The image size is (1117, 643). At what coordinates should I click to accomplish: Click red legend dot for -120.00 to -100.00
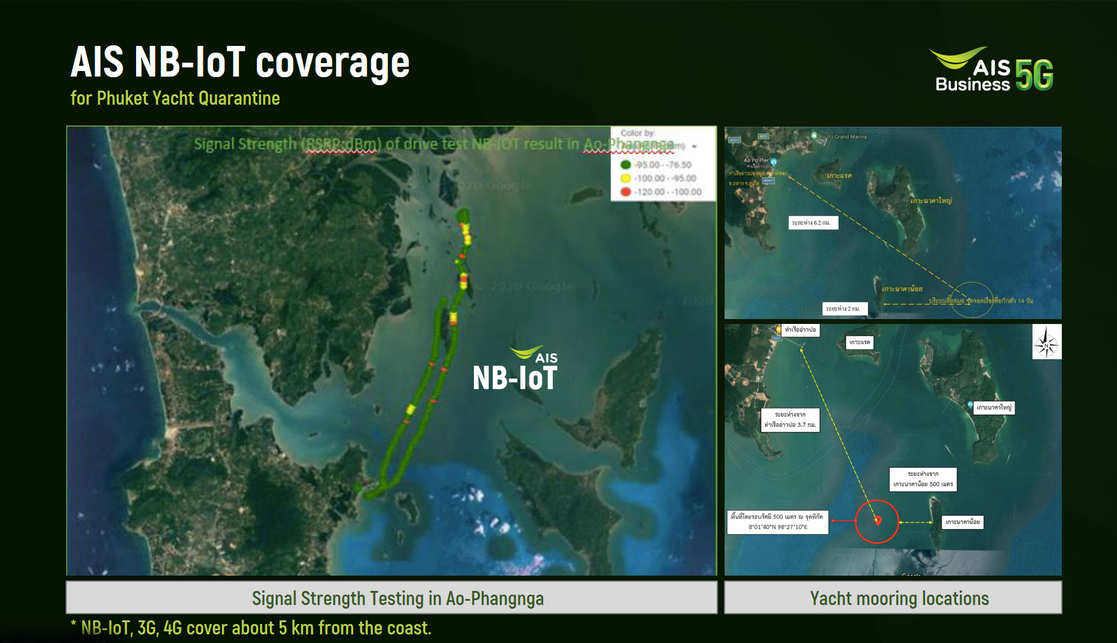pyautogui.click(x=625, y=192)
